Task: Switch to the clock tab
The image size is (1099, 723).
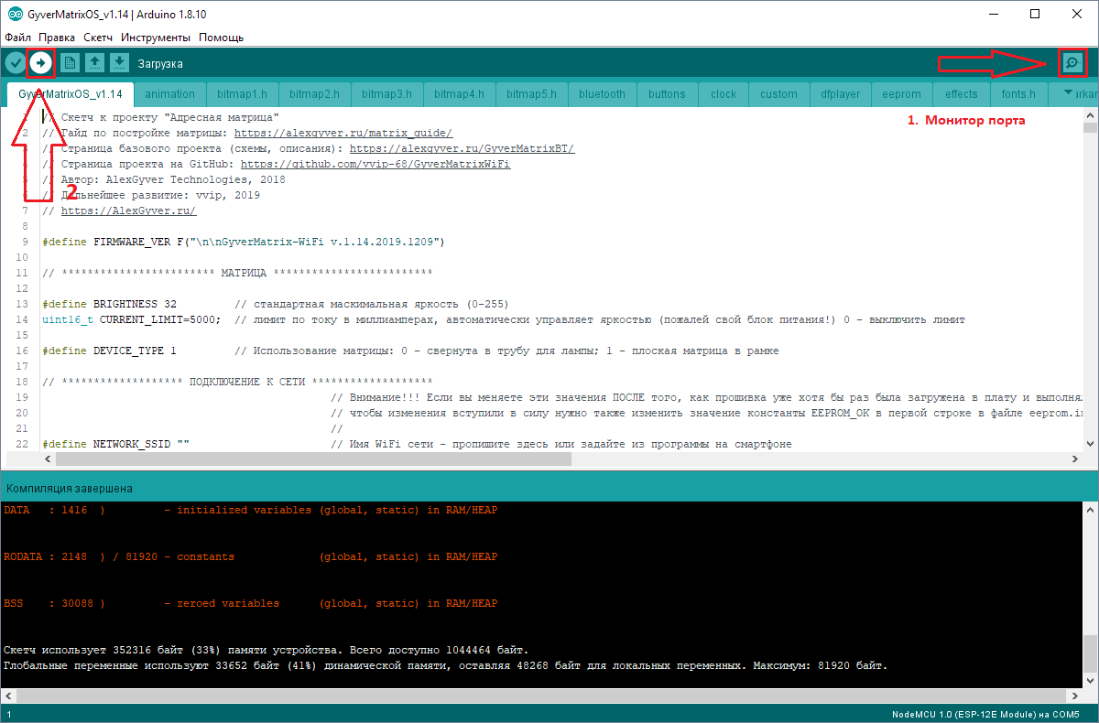Action: pos(724,94)
